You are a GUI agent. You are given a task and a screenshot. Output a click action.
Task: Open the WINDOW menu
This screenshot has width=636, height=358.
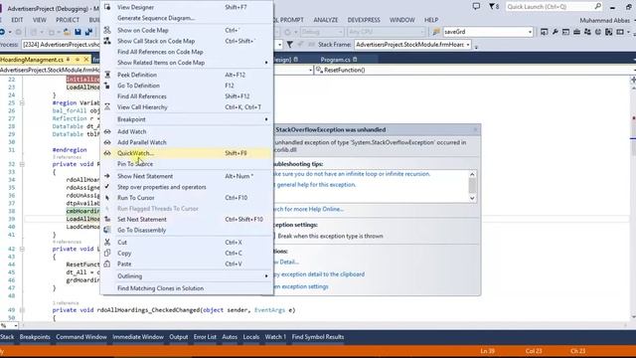tap(401, 20)
